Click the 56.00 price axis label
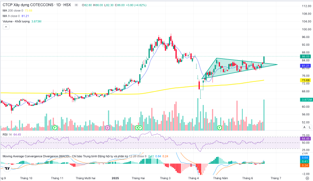The image size is (313, 181). [x=306, y=114]
